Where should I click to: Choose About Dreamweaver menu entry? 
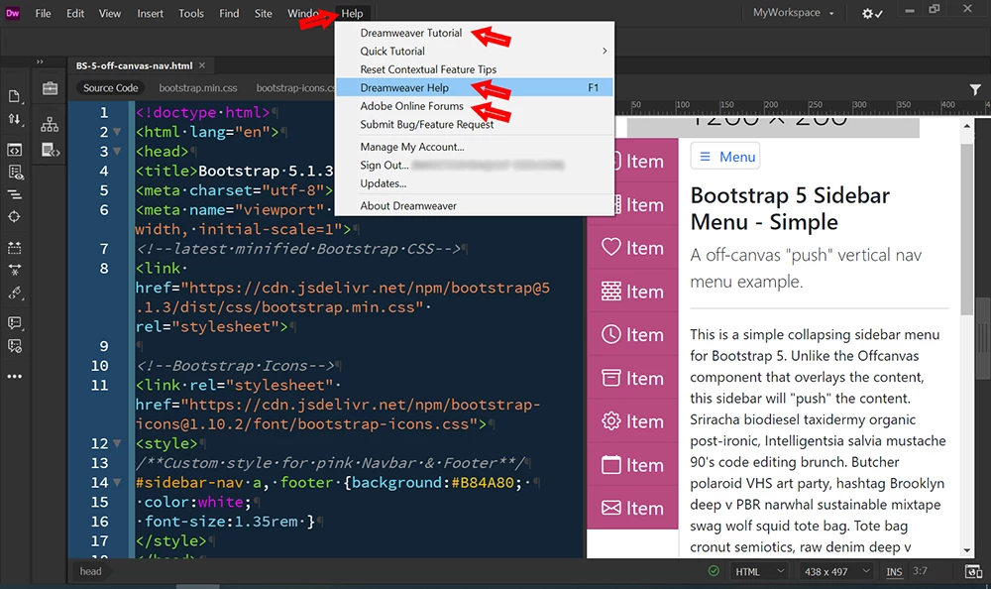pos(474,205)
